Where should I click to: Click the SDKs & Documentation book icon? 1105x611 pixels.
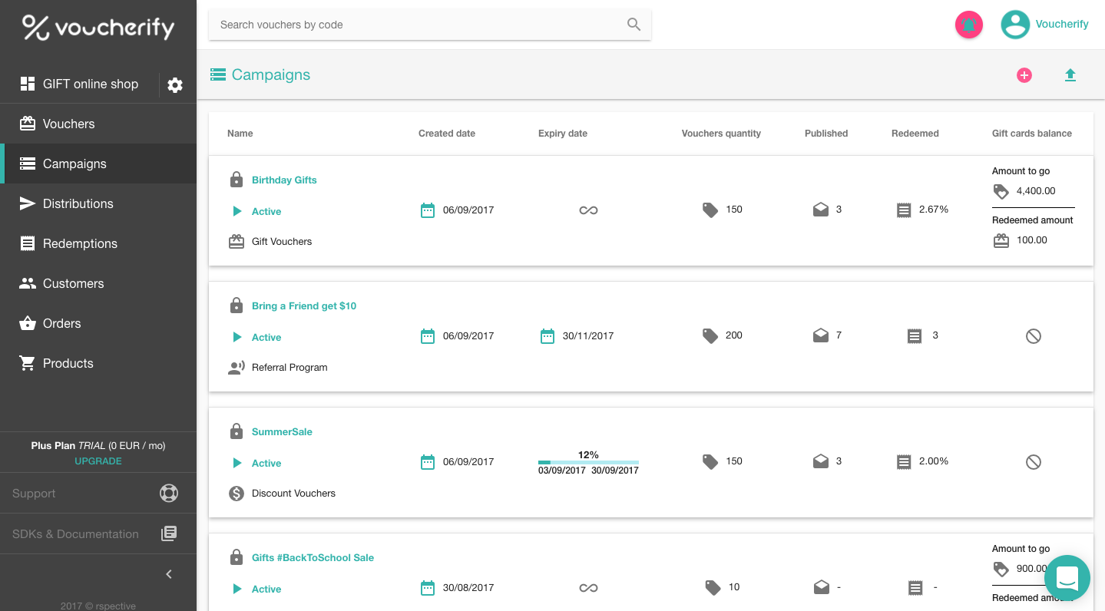[169, 534]
